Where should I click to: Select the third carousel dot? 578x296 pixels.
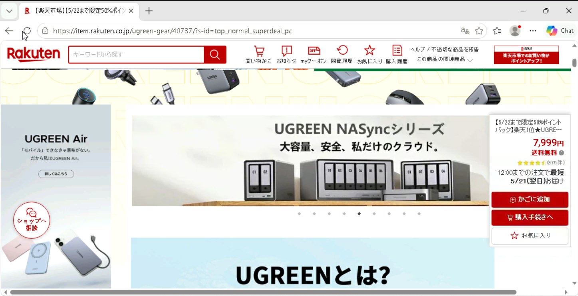[329, 214]
